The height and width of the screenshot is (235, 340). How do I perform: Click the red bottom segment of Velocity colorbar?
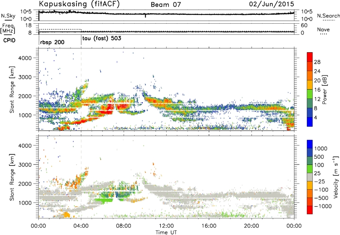tap(310, 210)
